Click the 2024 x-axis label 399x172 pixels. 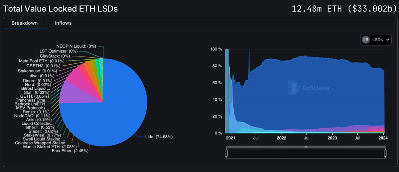(383, 137)
